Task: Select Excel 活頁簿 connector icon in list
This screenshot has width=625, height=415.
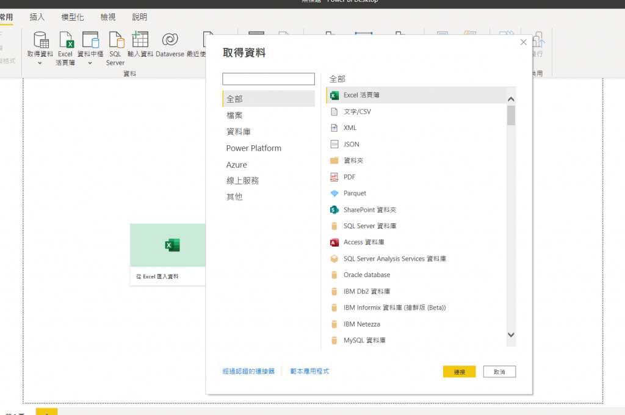Action: click(334, 95)
